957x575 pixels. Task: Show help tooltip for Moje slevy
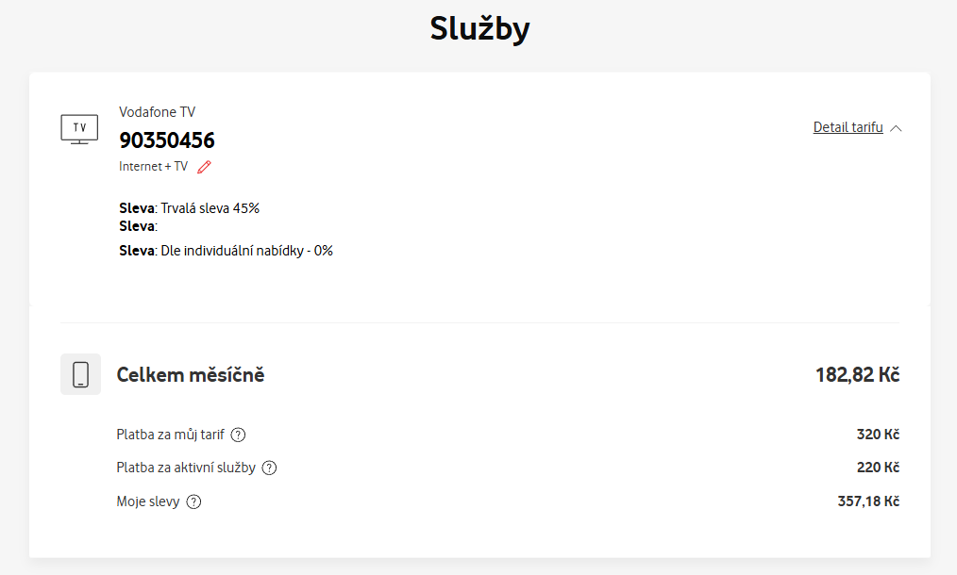point(194,501)
